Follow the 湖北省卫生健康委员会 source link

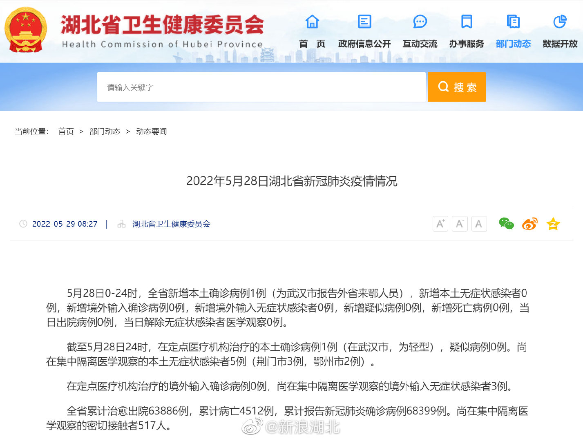[172, 224]
